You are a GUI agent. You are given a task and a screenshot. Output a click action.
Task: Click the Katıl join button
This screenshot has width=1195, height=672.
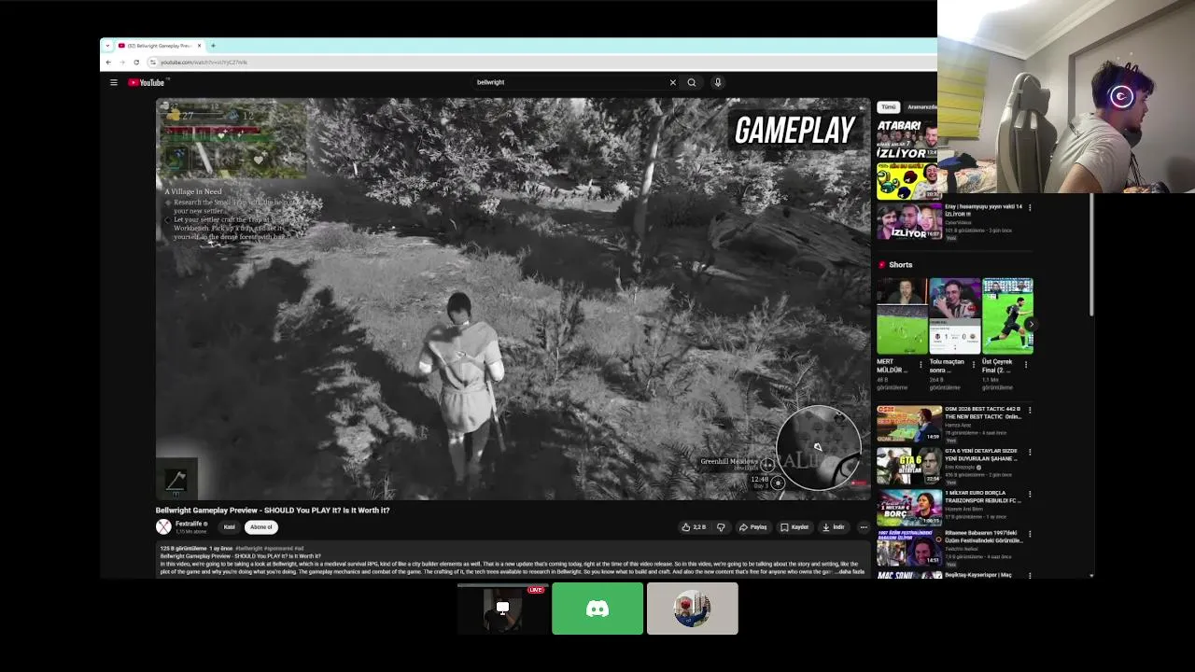(x=229, y=527)
